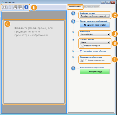Click the Настройка рамок обрезки crop icon
Screen dimensions: 118x115
point(81,51)
